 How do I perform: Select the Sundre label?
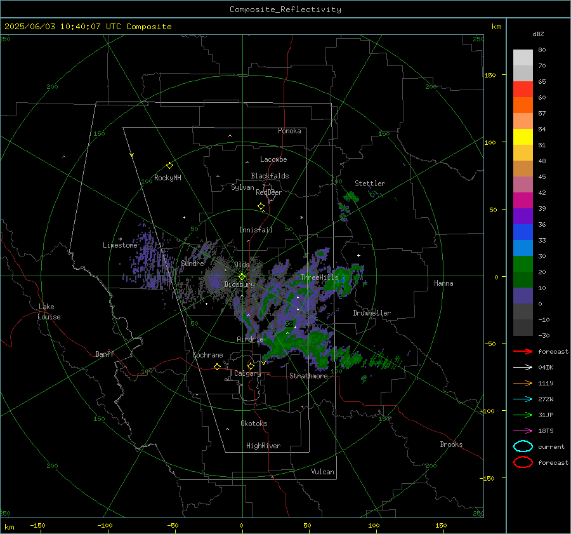[x=192, y=264]
